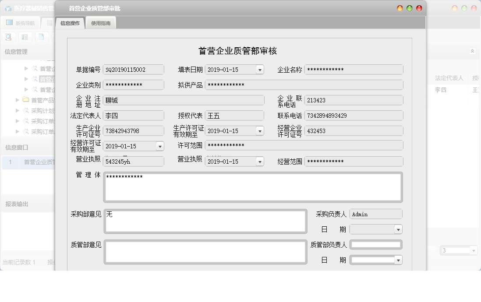Select the first 采购订单 tree entry

(x=35, y=121)
